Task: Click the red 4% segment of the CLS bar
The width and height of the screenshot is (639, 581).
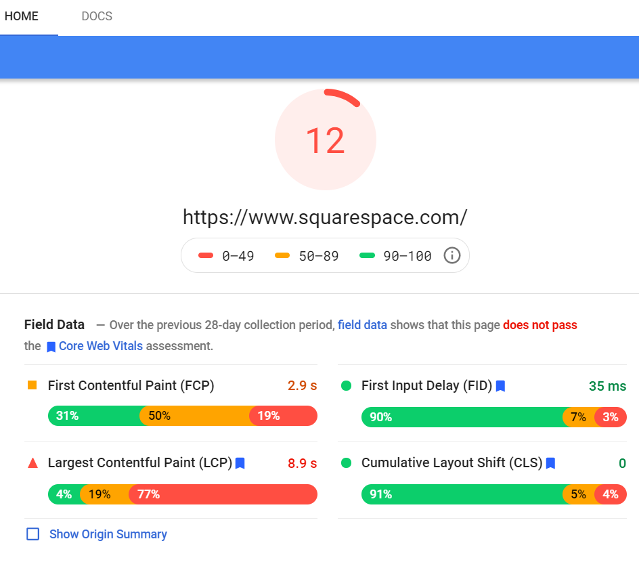Action: click(x=611, y=494)
